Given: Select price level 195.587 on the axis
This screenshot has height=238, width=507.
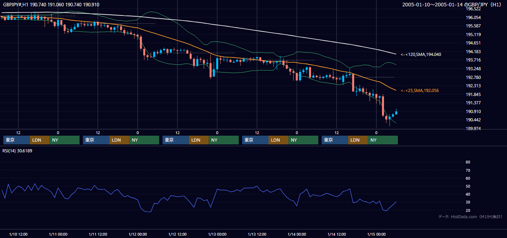Looking at the screenshot, I should coord(473,26).
